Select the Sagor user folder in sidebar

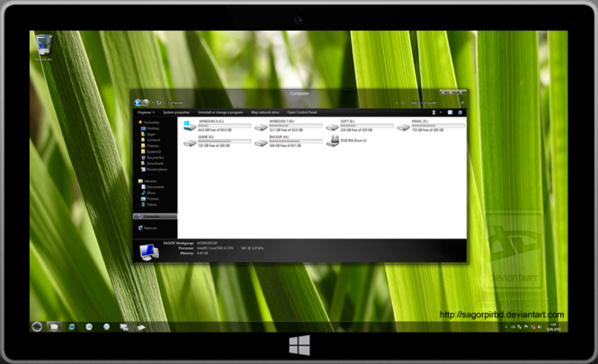coord(148,134)
